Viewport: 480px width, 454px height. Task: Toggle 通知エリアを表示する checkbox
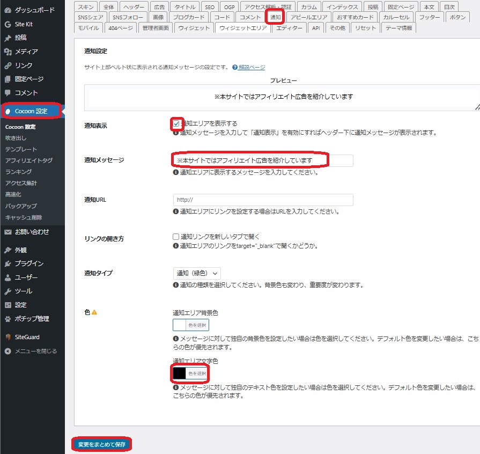click(176, 123)
